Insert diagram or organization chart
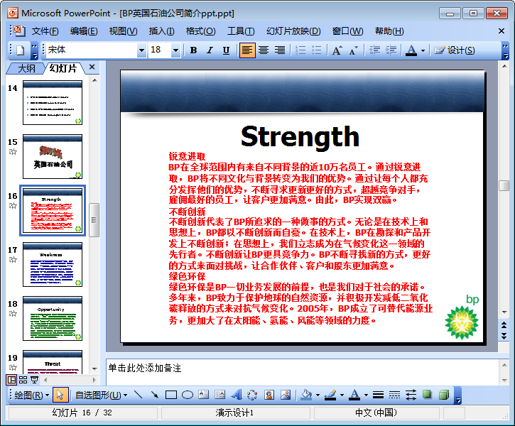Screen dimensions: 515x426 pyautogui.click(x=252, y=395)
